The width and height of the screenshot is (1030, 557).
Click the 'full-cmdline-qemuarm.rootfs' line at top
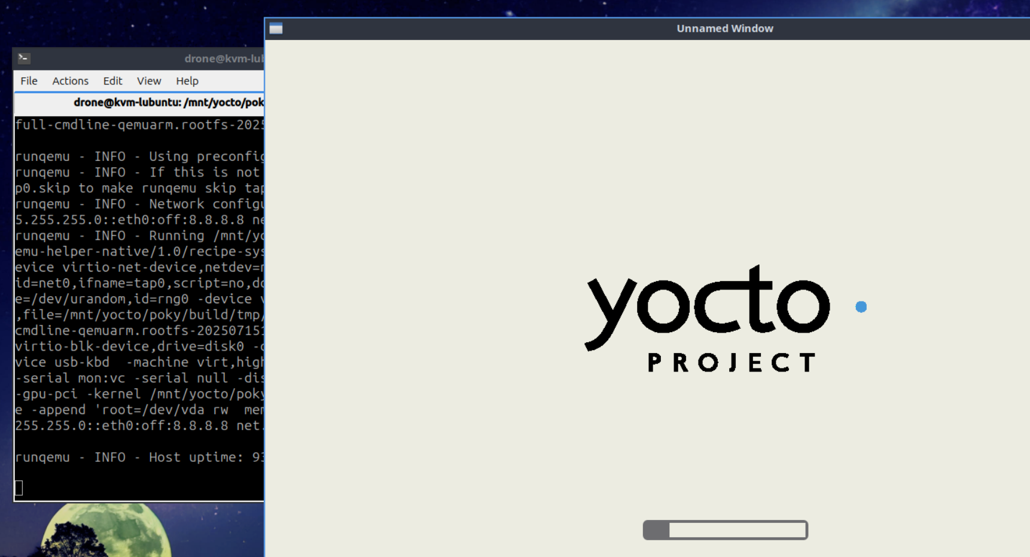139,124
